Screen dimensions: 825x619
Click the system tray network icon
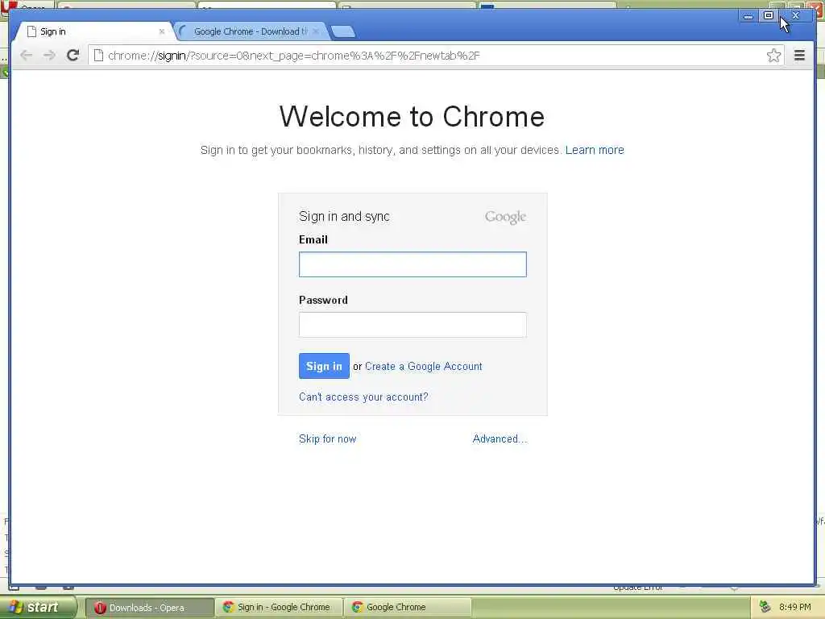(x=765, y=608)
